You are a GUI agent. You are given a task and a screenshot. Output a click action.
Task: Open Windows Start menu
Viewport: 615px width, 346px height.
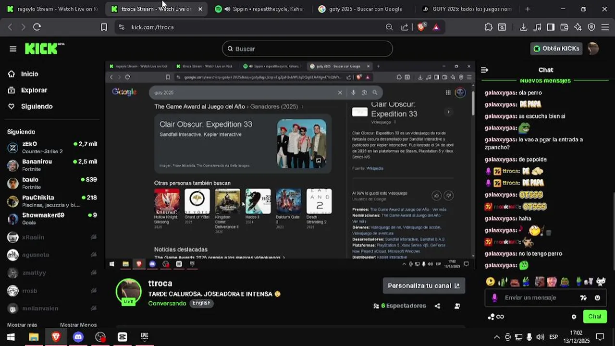(x=11, y=337)
